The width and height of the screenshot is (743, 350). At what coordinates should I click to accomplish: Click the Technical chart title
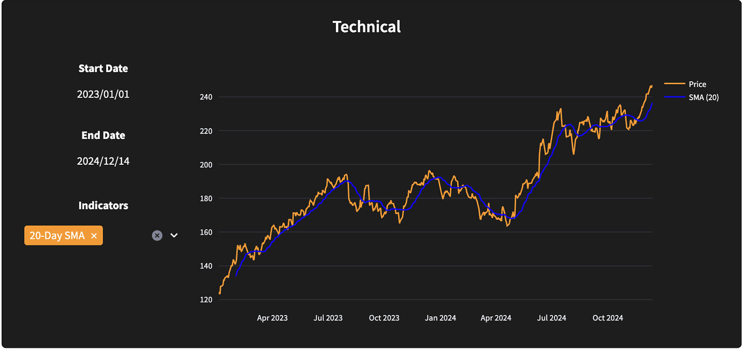coord(366,27)
